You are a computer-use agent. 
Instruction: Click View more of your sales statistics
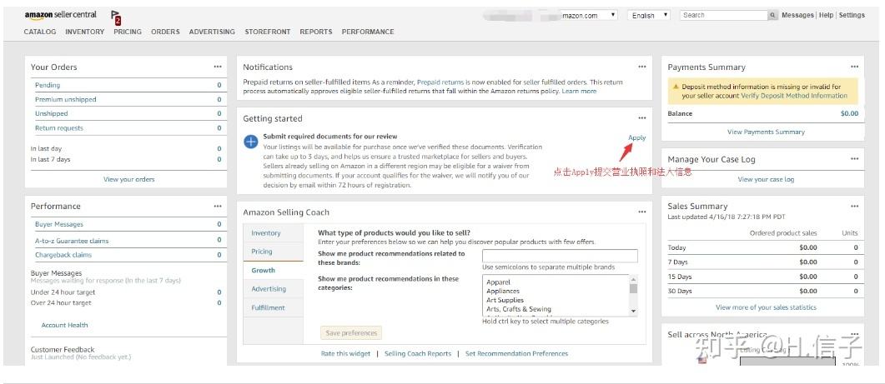pos(766,307)
